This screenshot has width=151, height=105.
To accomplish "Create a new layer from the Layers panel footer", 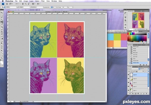I will 144,93.
